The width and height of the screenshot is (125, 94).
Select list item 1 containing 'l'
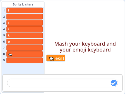(x=24, y=10)
